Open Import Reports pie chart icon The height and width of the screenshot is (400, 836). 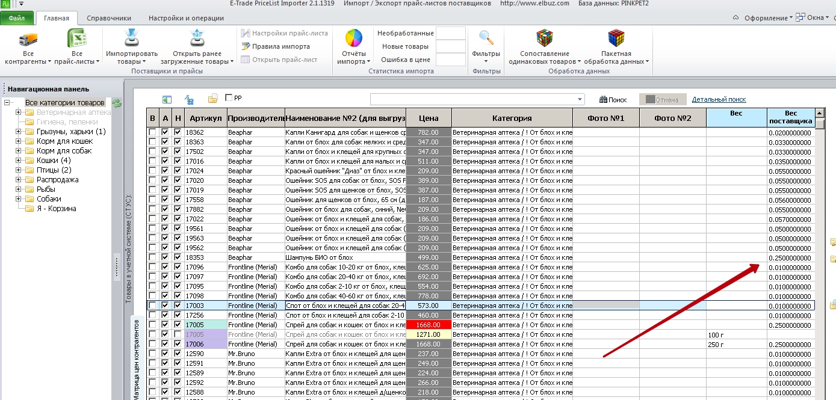pos(353,38)
